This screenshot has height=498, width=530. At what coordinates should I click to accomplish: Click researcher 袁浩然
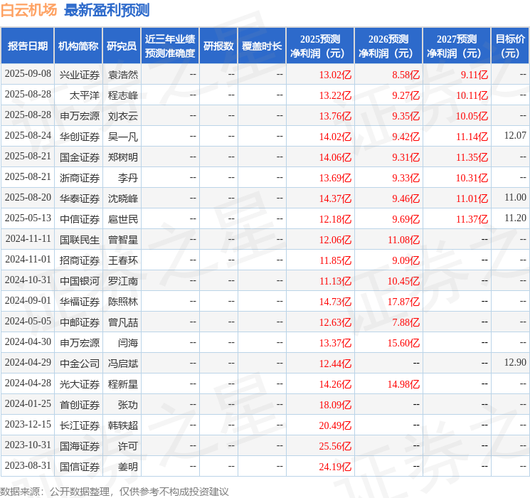point(123,75)
